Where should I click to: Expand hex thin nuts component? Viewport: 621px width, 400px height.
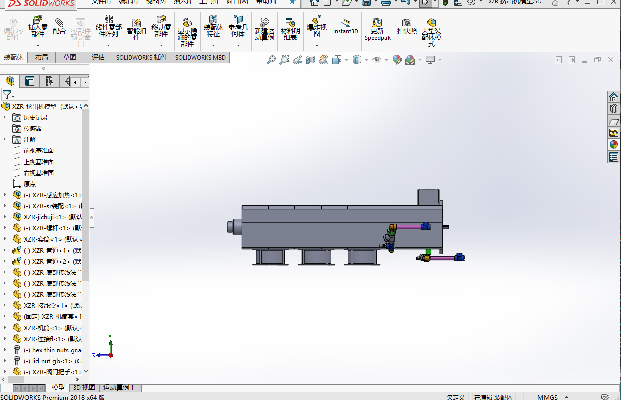click(5, 350)
